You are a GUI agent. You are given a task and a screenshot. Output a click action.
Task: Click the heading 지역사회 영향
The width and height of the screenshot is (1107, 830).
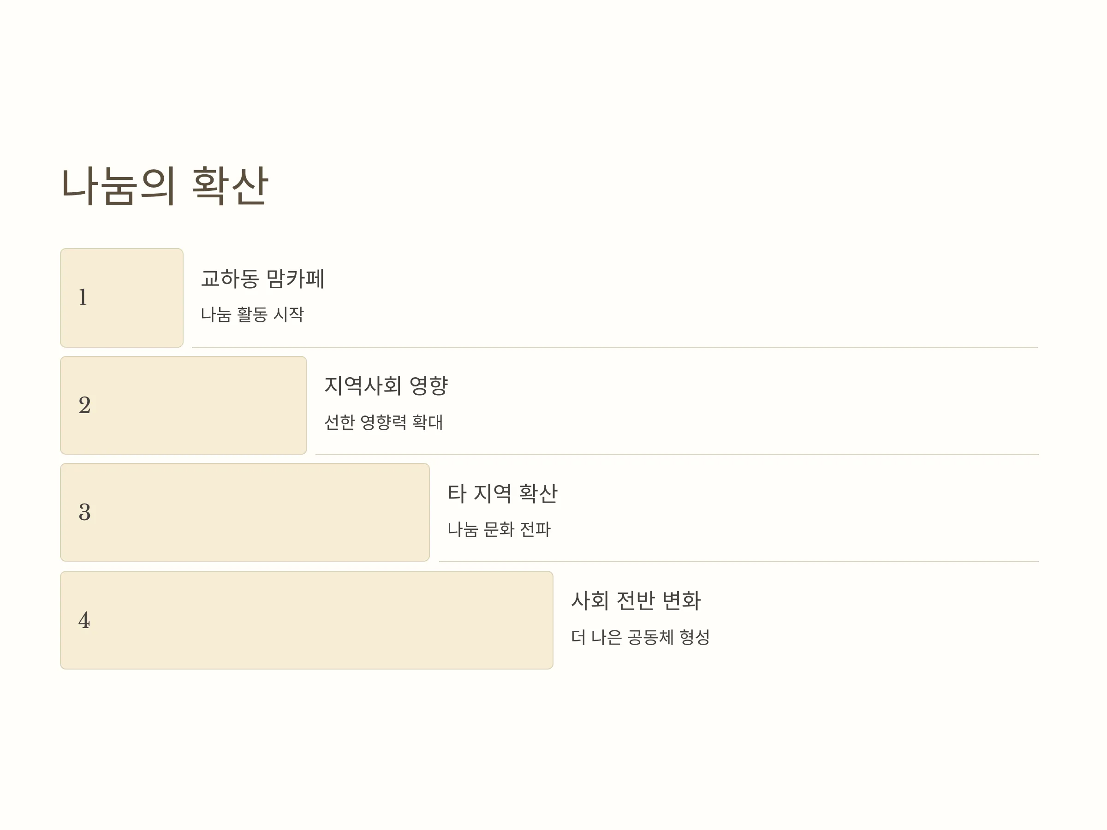click(386, 386)
